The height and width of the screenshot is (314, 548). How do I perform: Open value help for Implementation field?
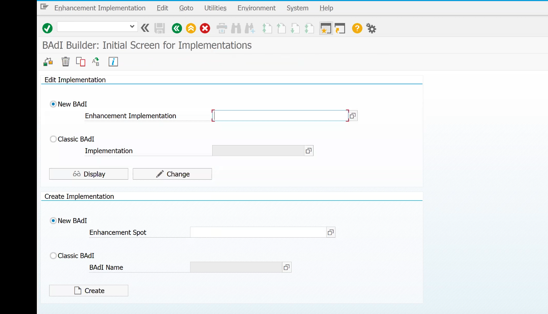click(309, 150)
